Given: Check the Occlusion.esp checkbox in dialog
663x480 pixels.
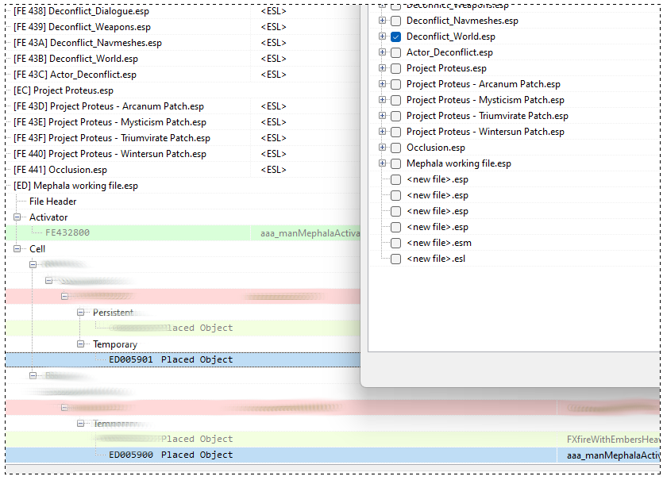Looking at the screenshot, I should coord(395,148).
